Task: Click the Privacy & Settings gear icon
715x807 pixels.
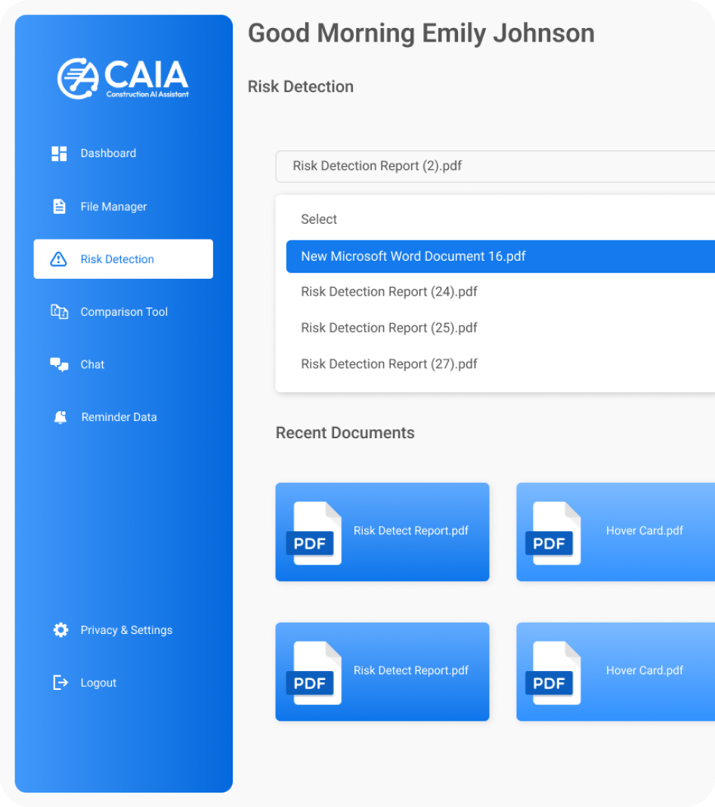Action: (60, 630)
